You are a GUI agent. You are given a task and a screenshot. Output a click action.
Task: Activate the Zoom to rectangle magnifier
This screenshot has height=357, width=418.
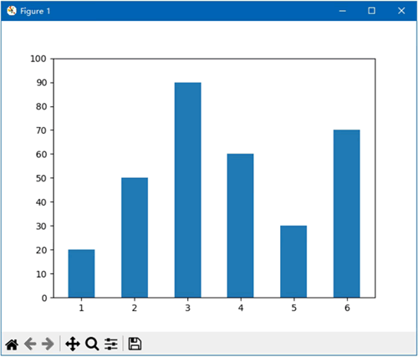tap(92, 344)
